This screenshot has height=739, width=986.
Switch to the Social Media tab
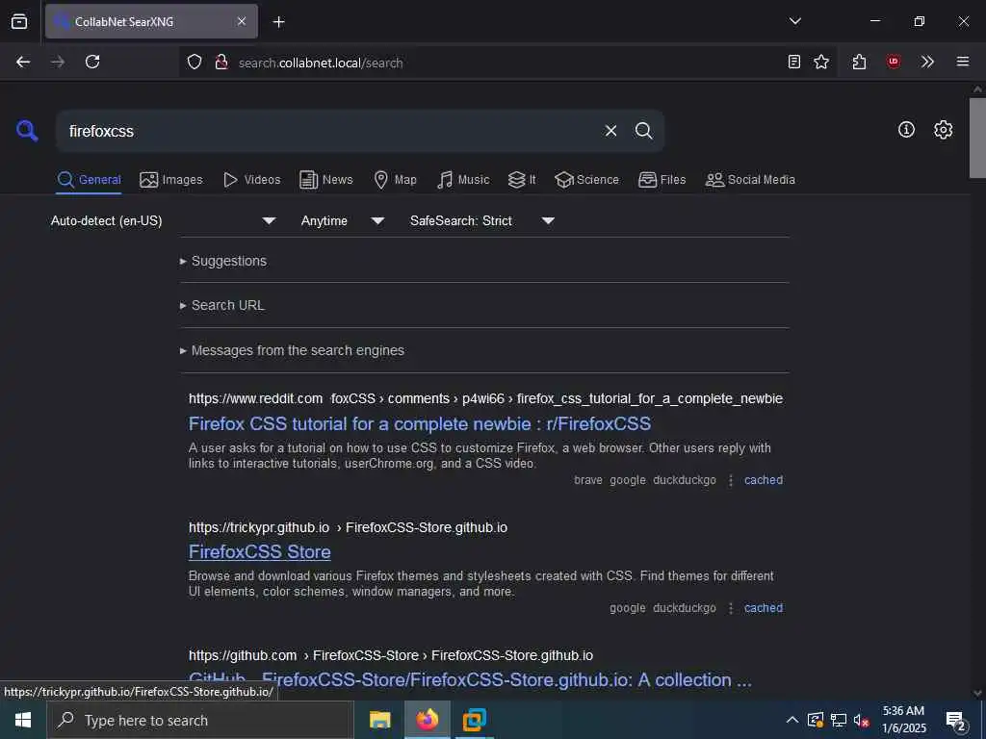pyautogui.click(x=750, y=180)
